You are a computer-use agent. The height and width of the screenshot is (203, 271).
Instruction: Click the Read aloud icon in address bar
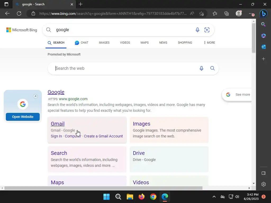[192, 13]
